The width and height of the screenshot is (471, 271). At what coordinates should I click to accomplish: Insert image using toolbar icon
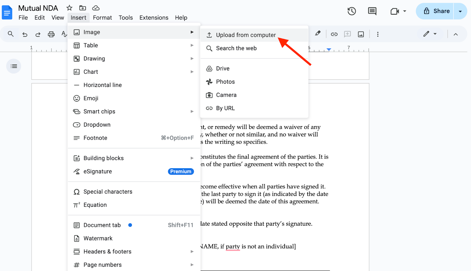coord(361,34)
